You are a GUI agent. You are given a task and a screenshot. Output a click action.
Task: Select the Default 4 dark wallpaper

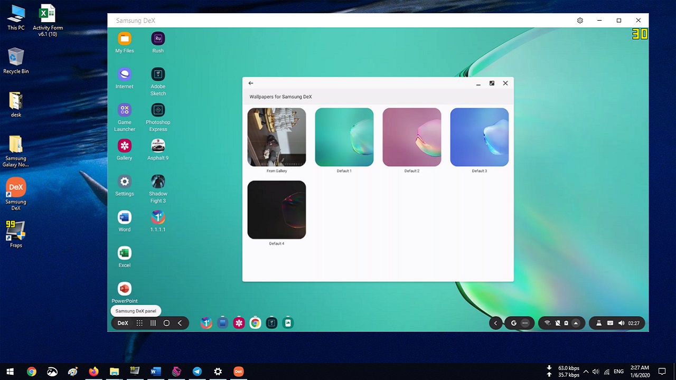[277, 210]
